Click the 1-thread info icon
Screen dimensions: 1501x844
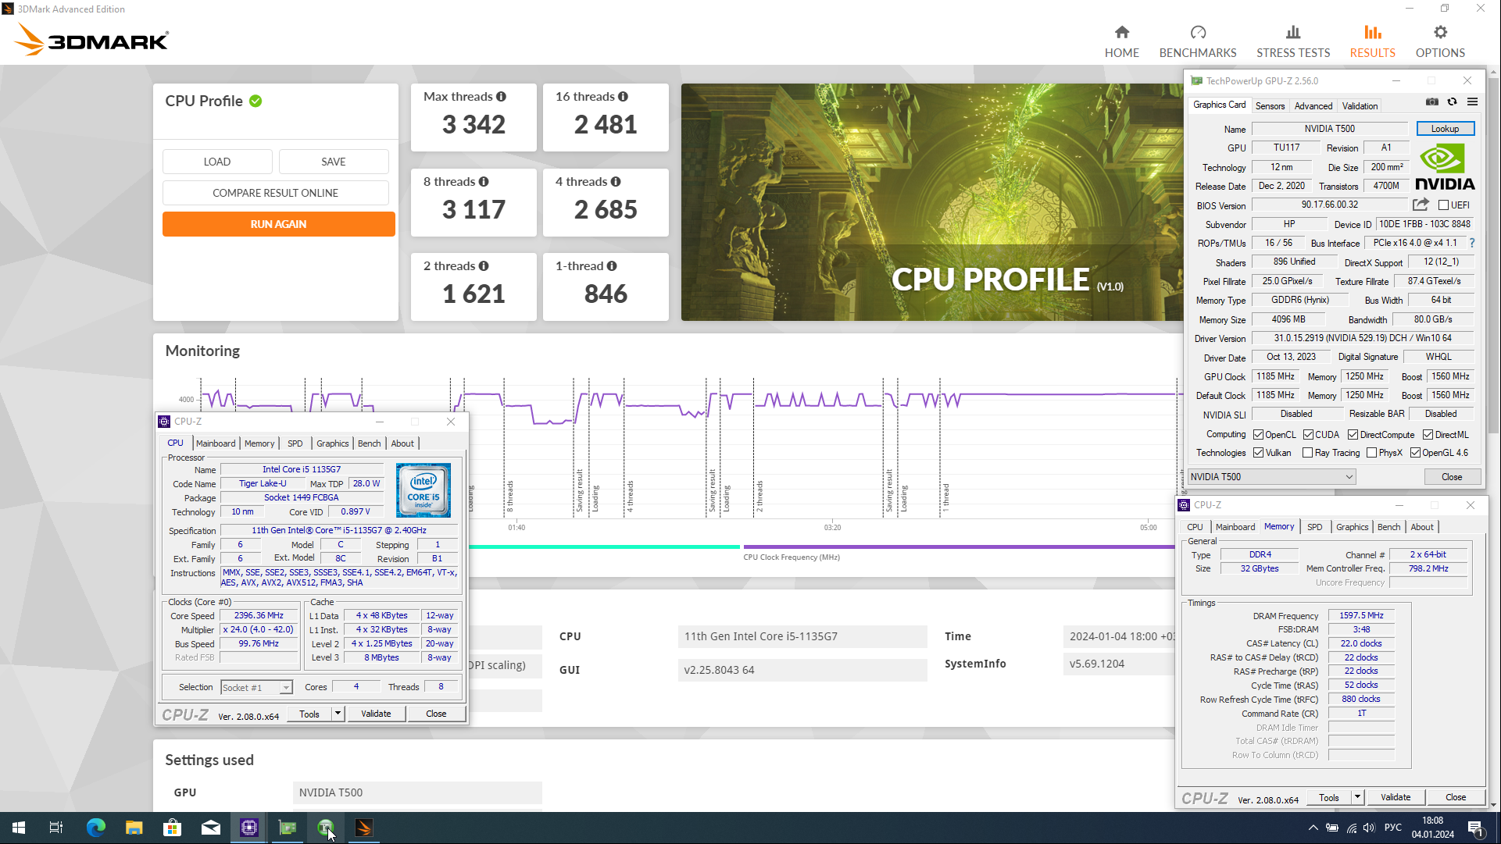tap(612, 266)
